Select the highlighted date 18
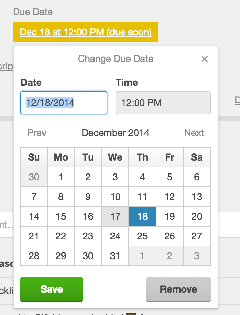 click(x=142, y=216)
